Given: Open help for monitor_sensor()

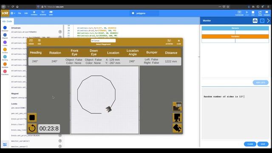Looking at the screenshot, I should point(60,146).
